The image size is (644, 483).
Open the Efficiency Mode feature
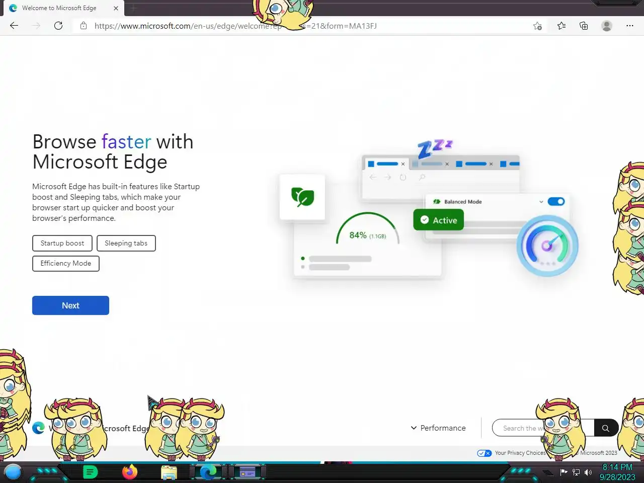point(66,263)
